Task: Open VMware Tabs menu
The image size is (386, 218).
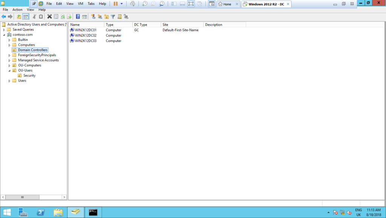Action: click(x=91, y=4)
